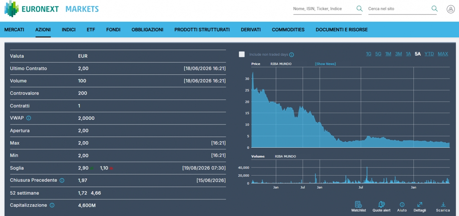This screenshot has height=216, width=459.
Task: Click the Show News link on chart
Action: coord(326,64)
